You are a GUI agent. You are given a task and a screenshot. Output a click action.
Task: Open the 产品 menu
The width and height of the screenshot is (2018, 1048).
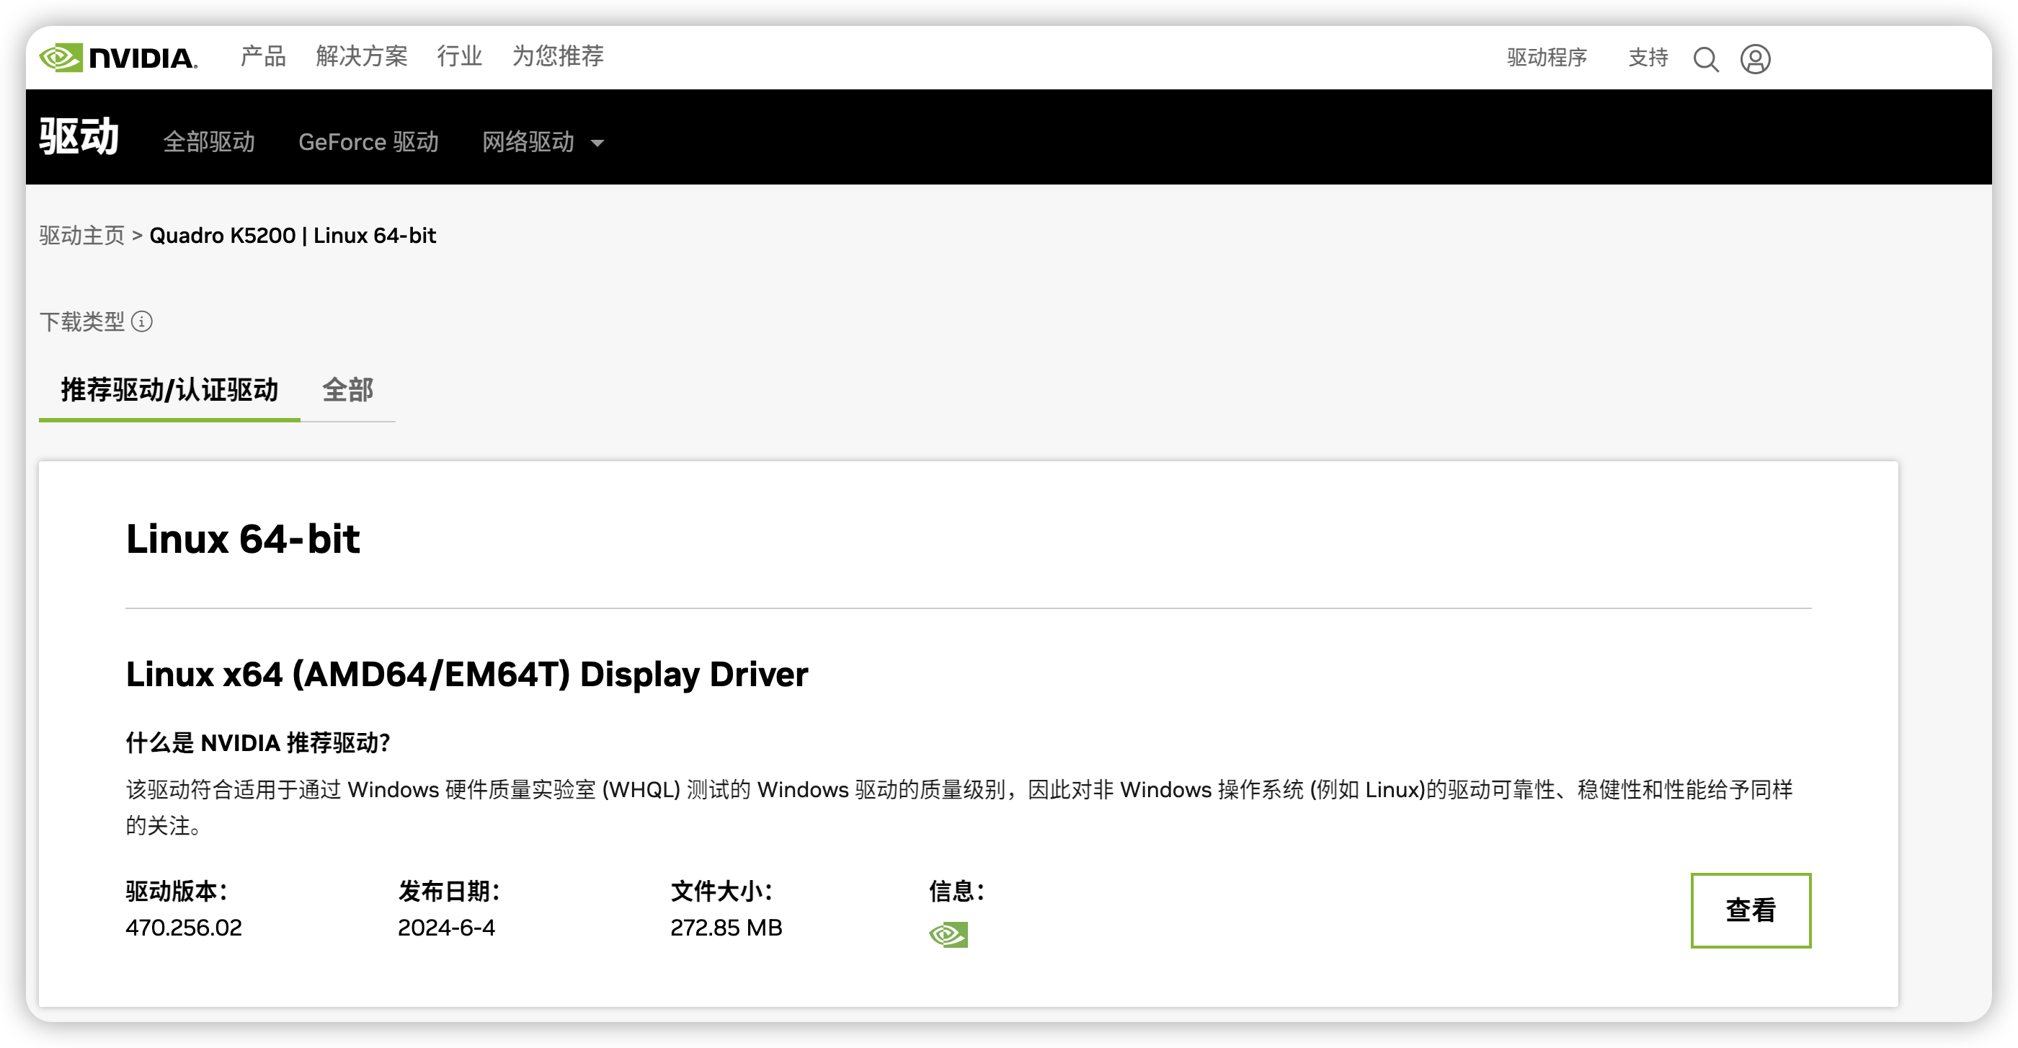[262, 56]
